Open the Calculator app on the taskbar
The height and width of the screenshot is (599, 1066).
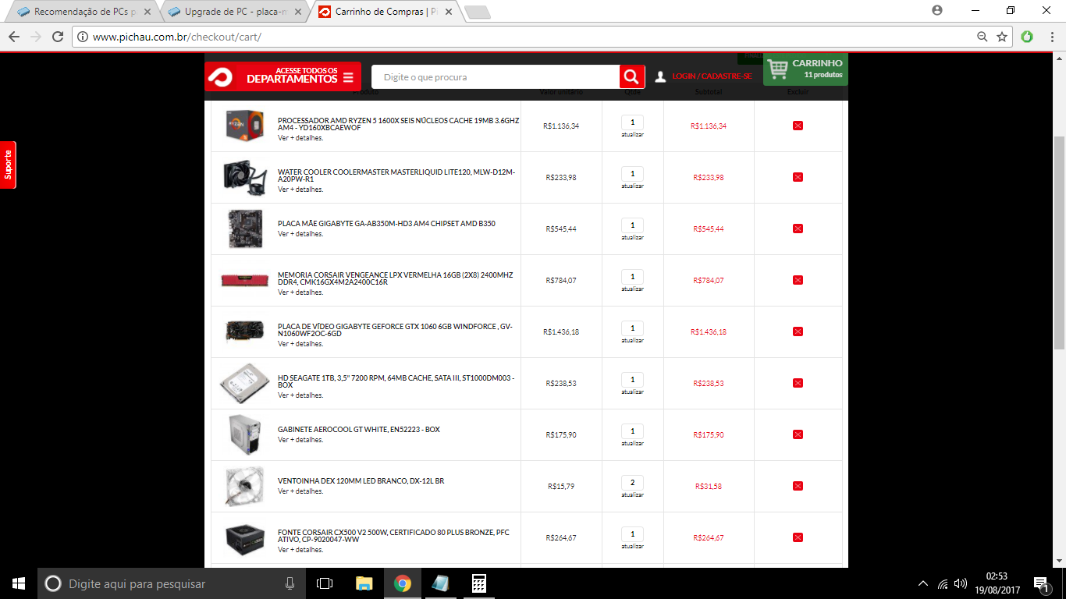tap(478, 583)
